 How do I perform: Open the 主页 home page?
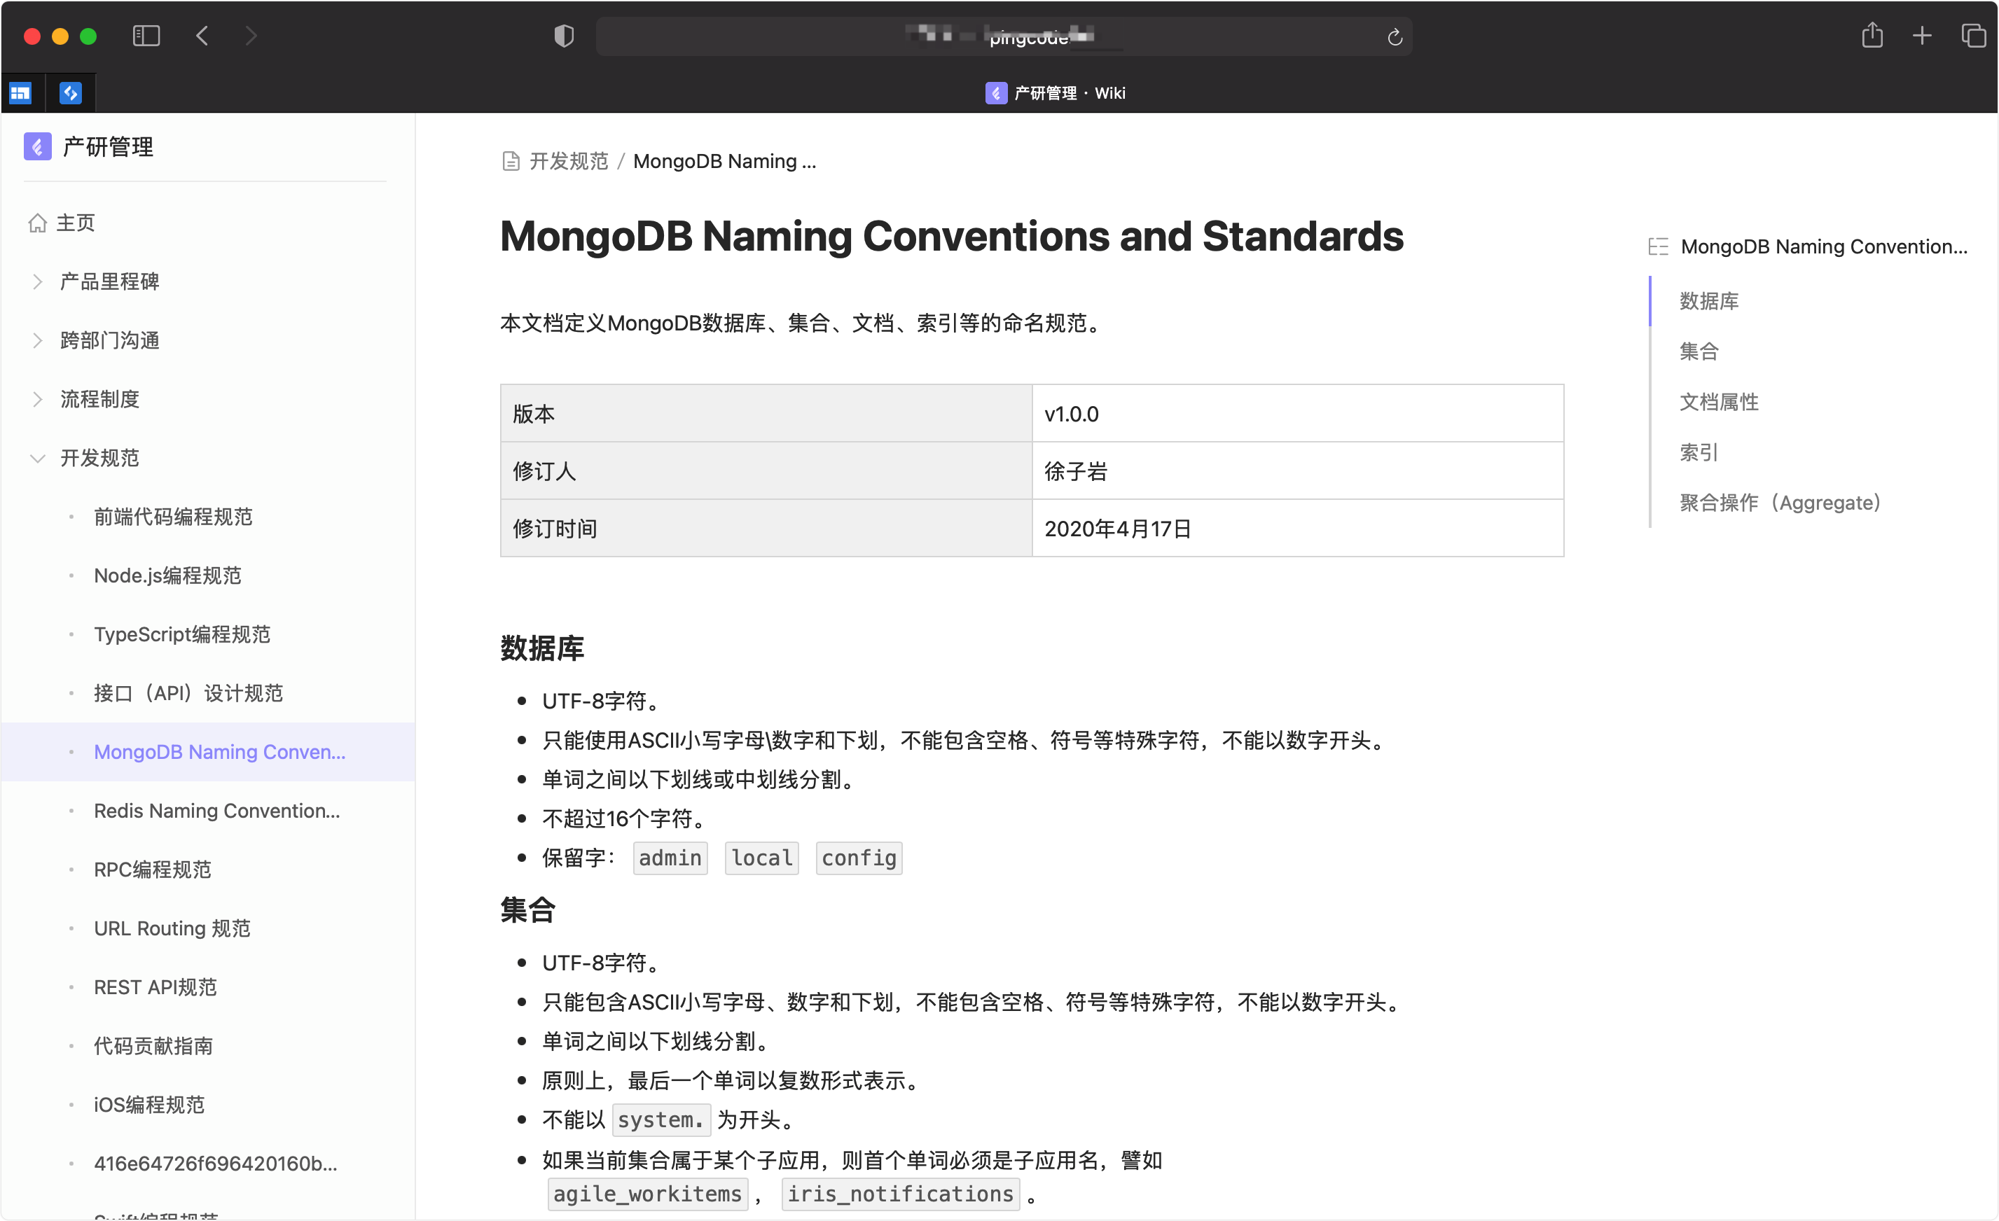coord(76,223)
